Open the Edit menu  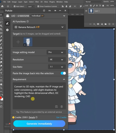pos(9,2)
